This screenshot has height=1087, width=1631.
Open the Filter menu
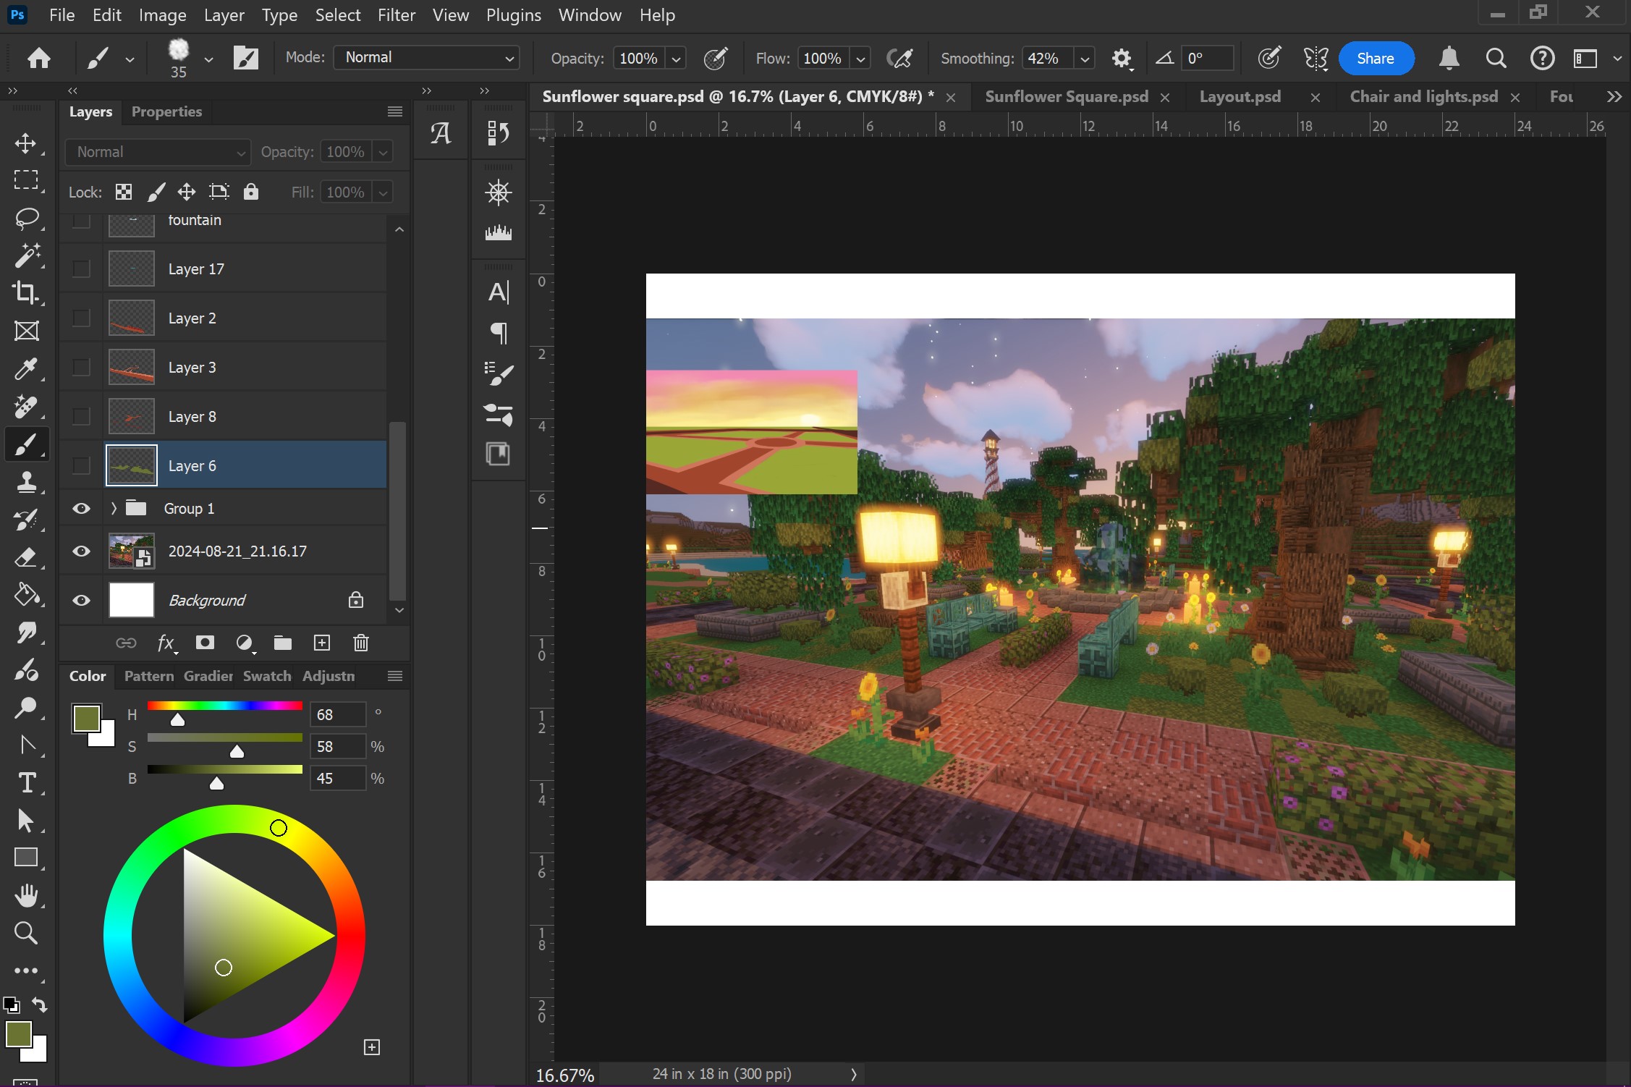(x=396, y=15)
